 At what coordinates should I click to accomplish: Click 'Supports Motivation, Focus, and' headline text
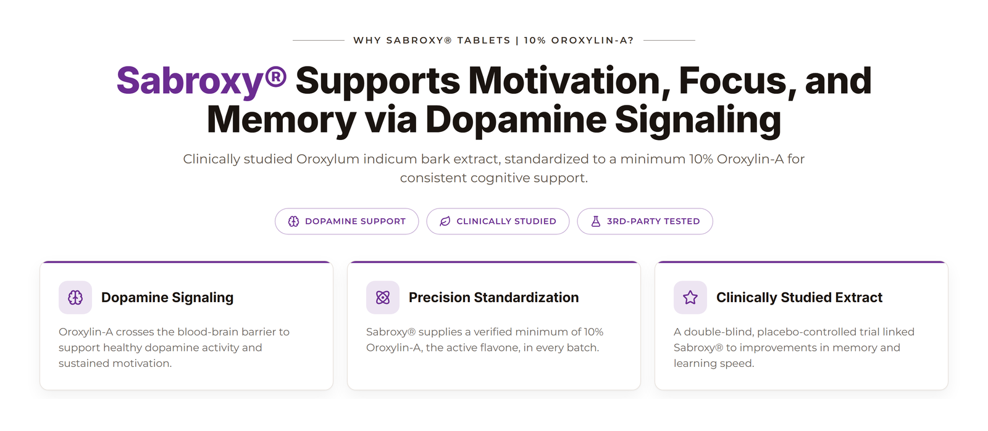tap(584, 81)
